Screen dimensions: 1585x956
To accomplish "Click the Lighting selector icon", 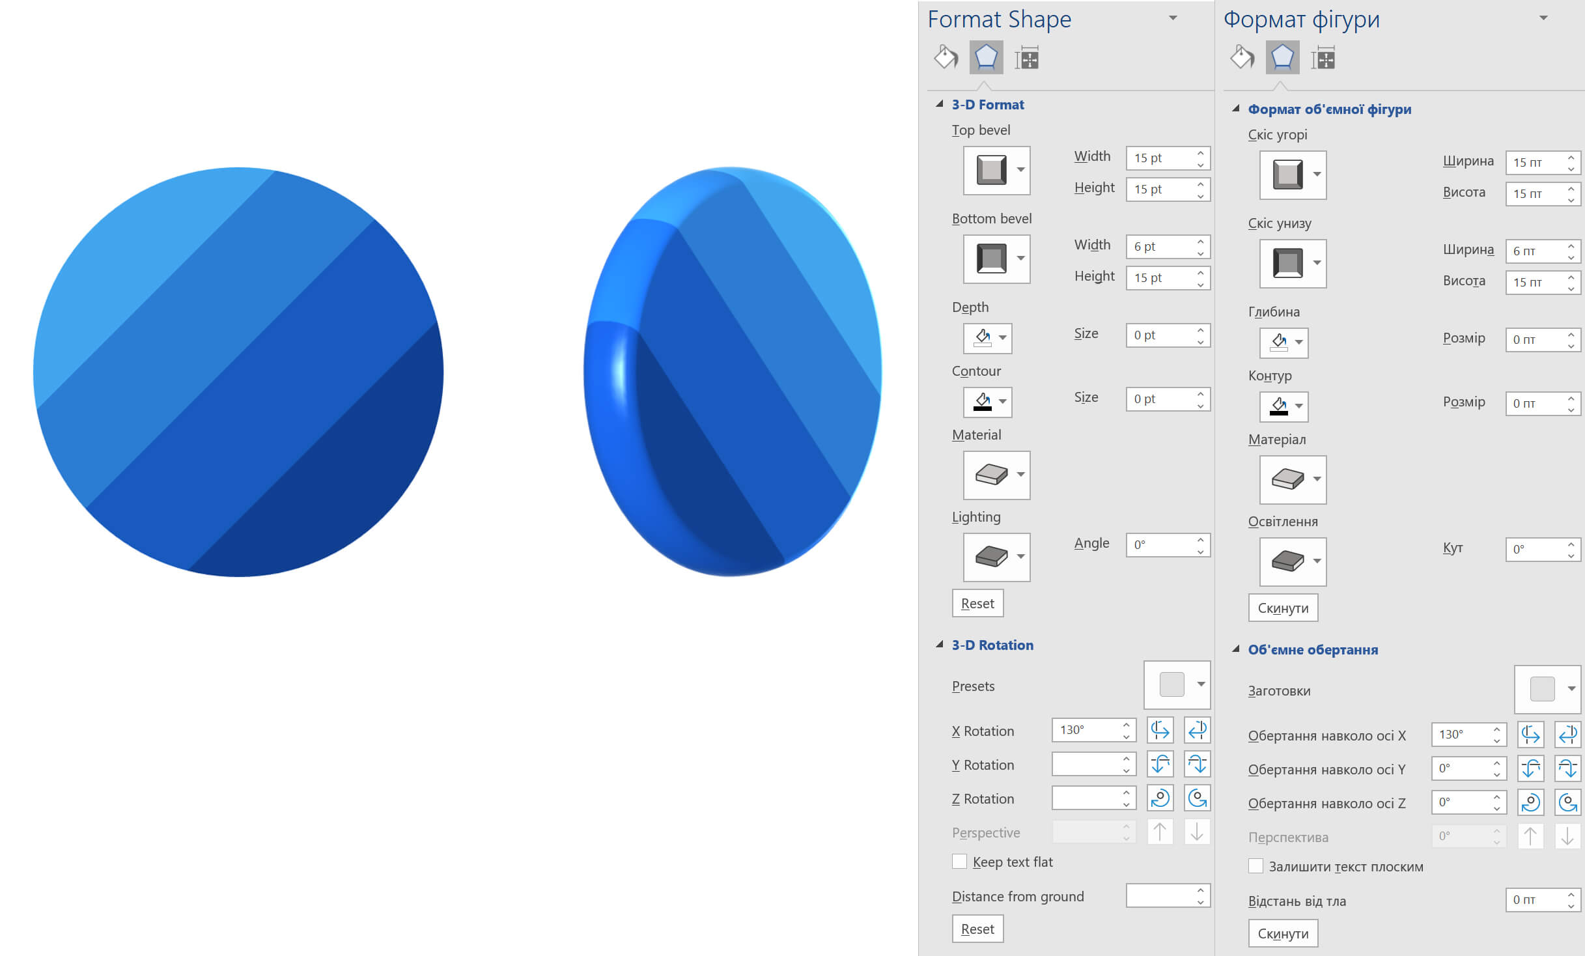I will (x=991, y=557).
